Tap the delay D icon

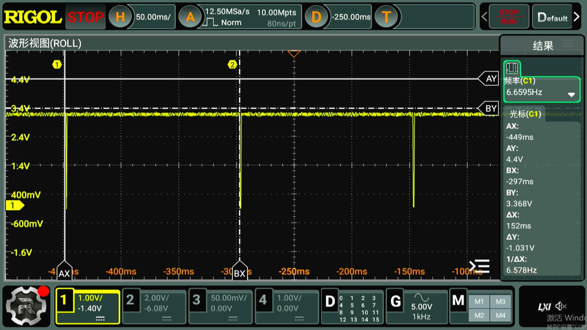click(x=316, y=17)
